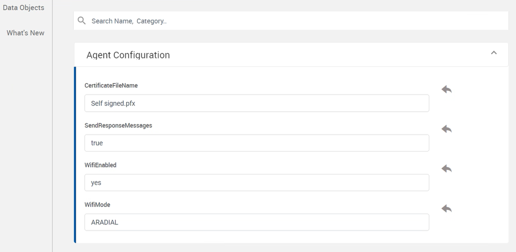
Task: Click the WifiEnabled field label
Action: pyautogui.click(x=100, y=165)
